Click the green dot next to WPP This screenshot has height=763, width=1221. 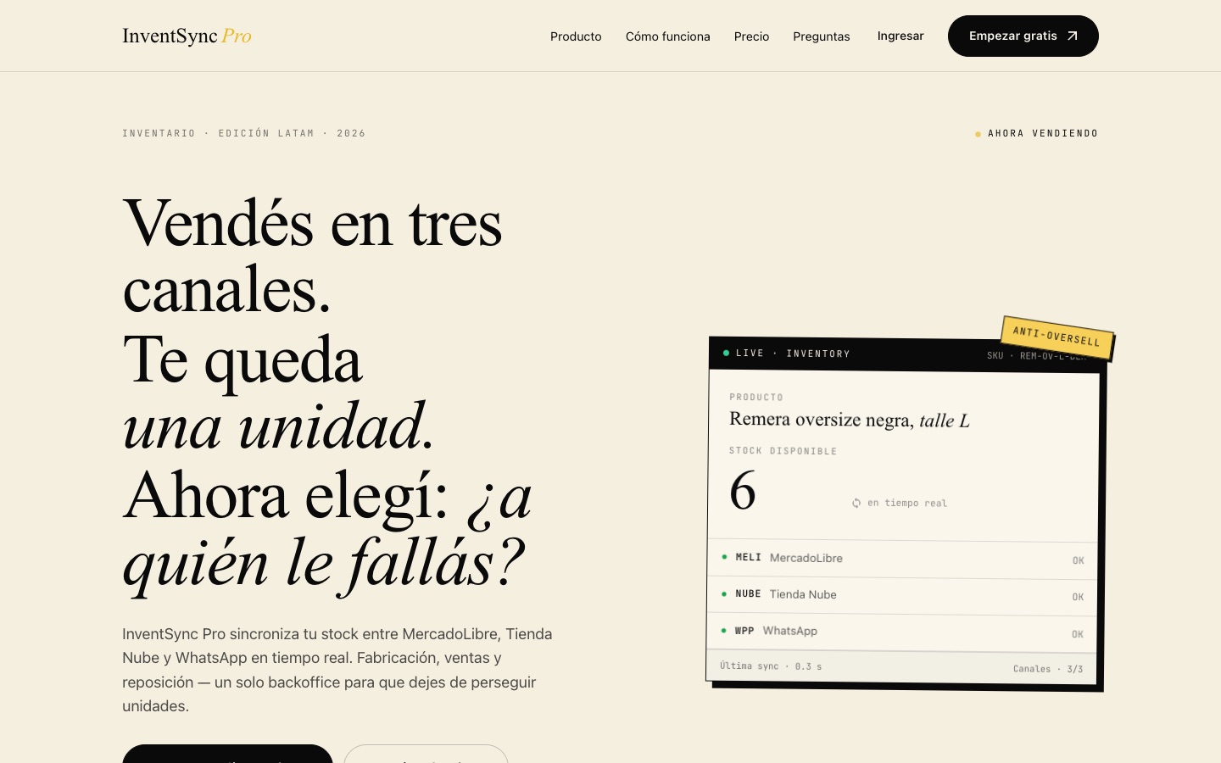[x=723, y=630]
